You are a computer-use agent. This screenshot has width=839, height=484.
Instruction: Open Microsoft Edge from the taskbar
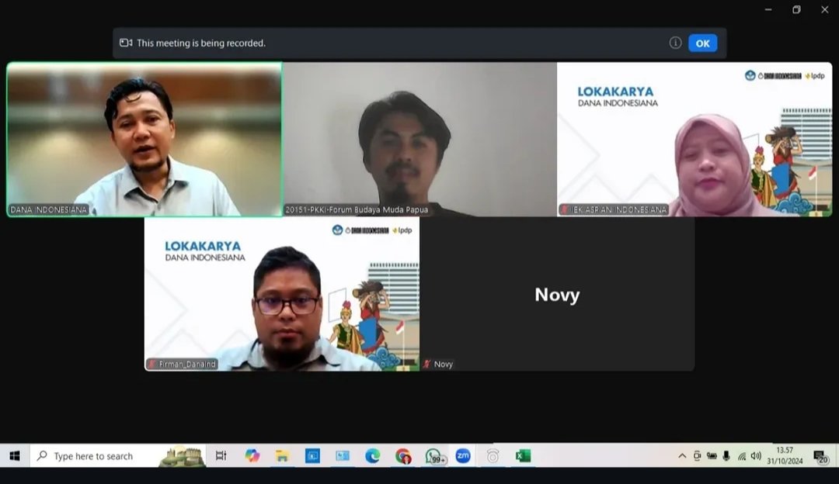tap(373, 456)
